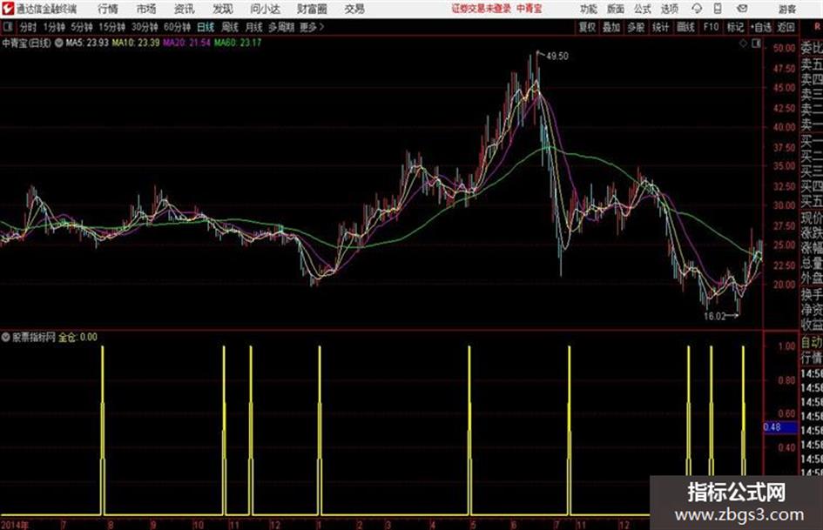Screen dimensions: 823x530
Task: Expand the MA indicator settings dropdown arrow
Action: [59, 43]
